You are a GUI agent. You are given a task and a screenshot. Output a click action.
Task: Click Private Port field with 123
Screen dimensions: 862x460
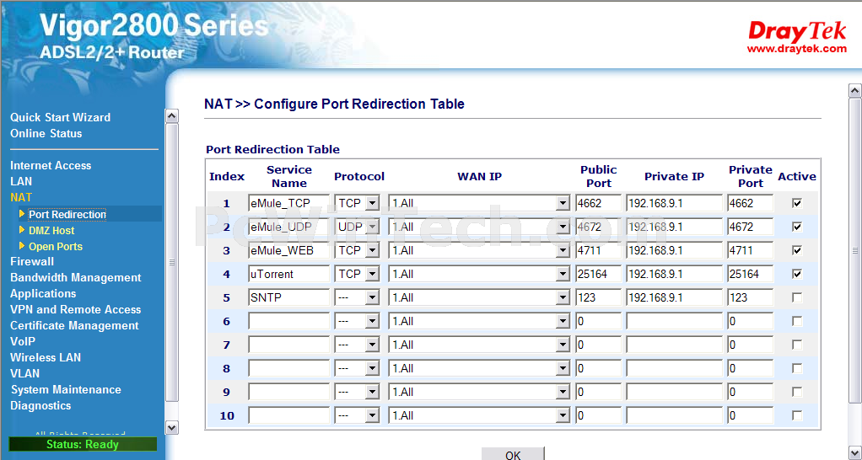point(750,297)
